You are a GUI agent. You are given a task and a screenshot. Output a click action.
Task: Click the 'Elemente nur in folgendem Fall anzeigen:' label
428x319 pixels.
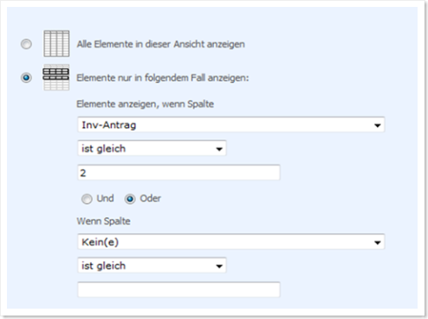pos(163,78)
